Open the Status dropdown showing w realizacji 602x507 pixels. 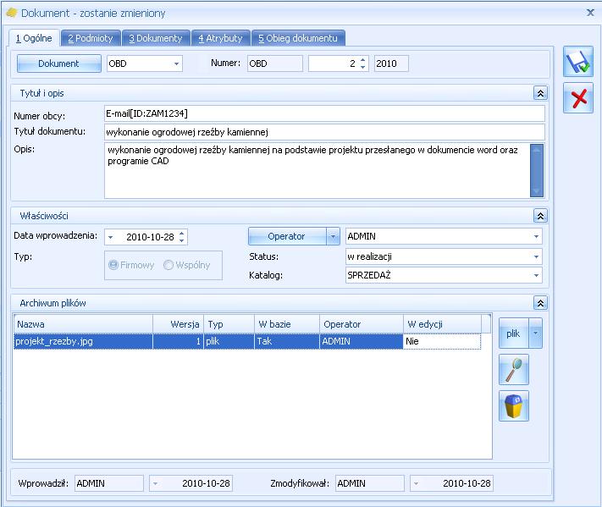[x=536, y=256]
